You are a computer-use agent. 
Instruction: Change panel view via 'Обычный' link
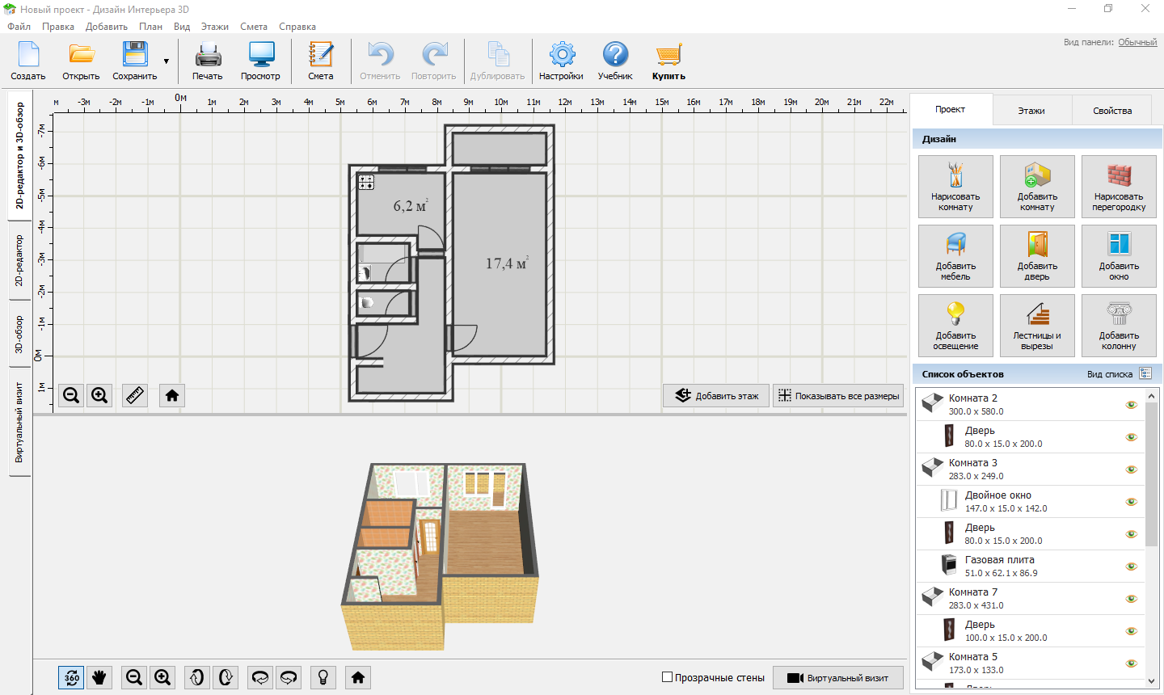[1137, 42]
